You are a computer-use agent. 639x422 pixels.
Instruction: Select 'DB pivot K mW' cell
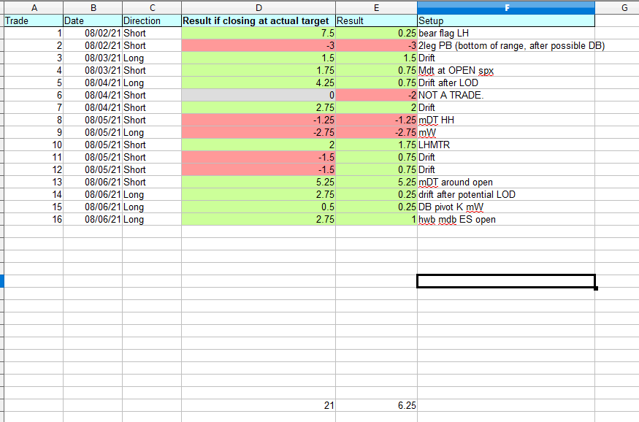pyautogui.click(x=506, y=207)
